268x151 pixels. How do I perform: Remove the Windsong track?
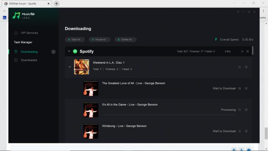246,131
